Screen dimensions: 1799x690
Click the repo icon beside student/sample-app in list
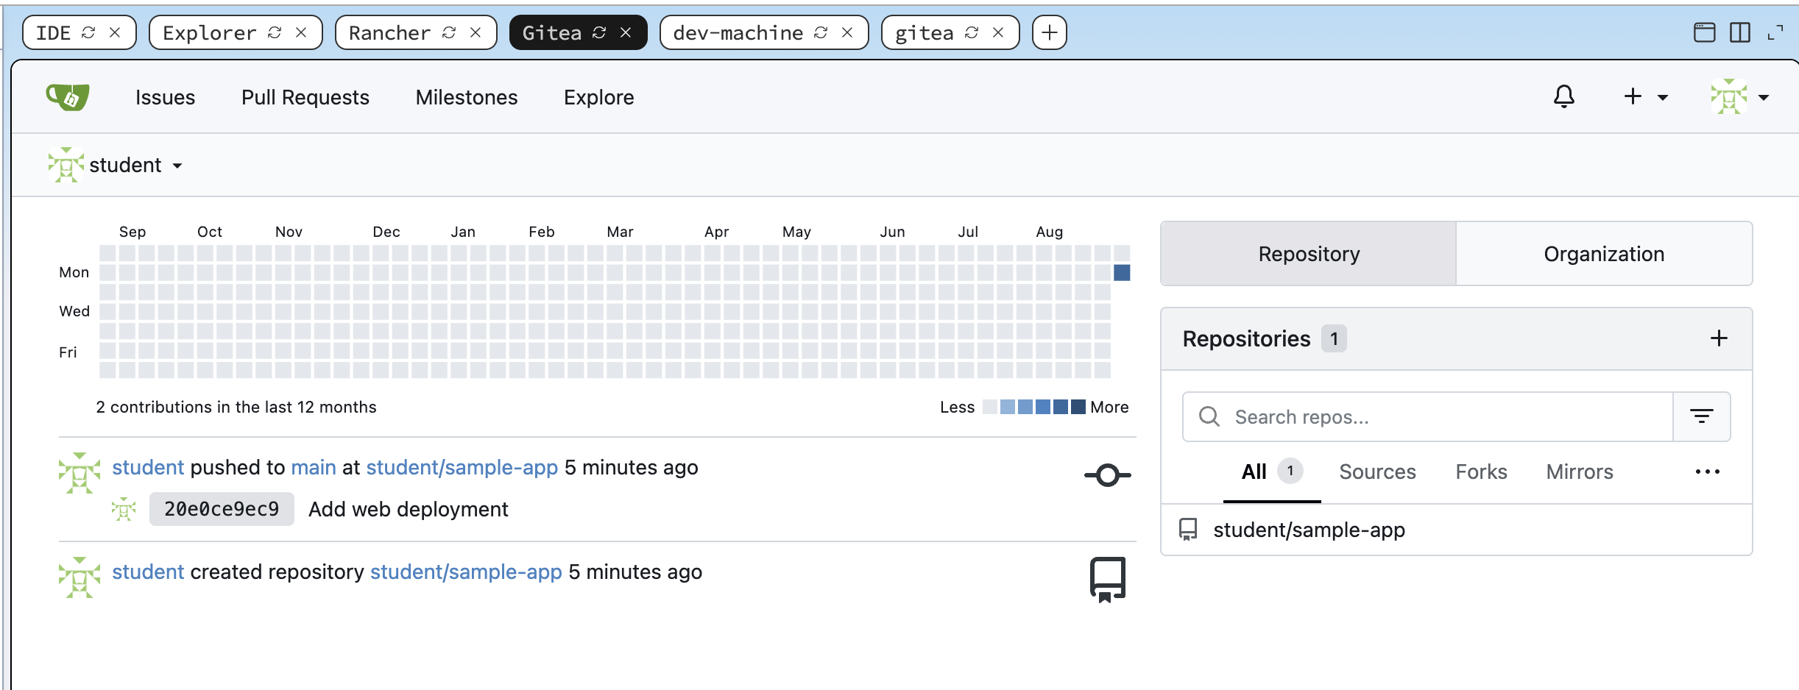[1188, 530]
